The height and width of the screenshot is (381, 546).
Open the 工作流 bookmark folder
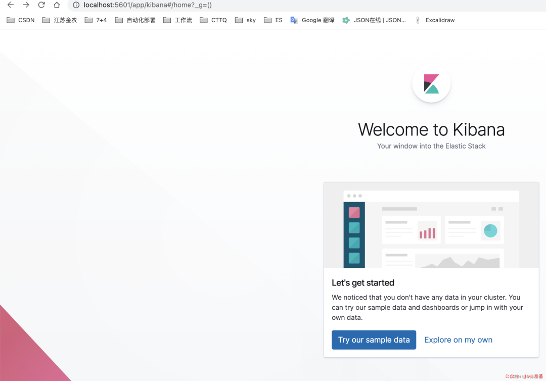click(x=177, y=20)
